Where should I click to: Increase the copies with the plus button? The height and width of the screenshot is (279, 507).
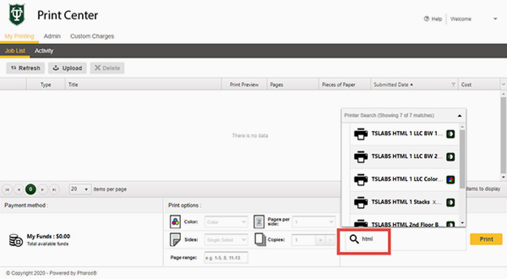pyautogui.click(x=321, y=240)
